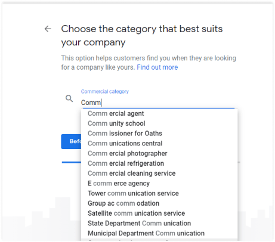Select Commercial cleaning service option

[159, 173]
